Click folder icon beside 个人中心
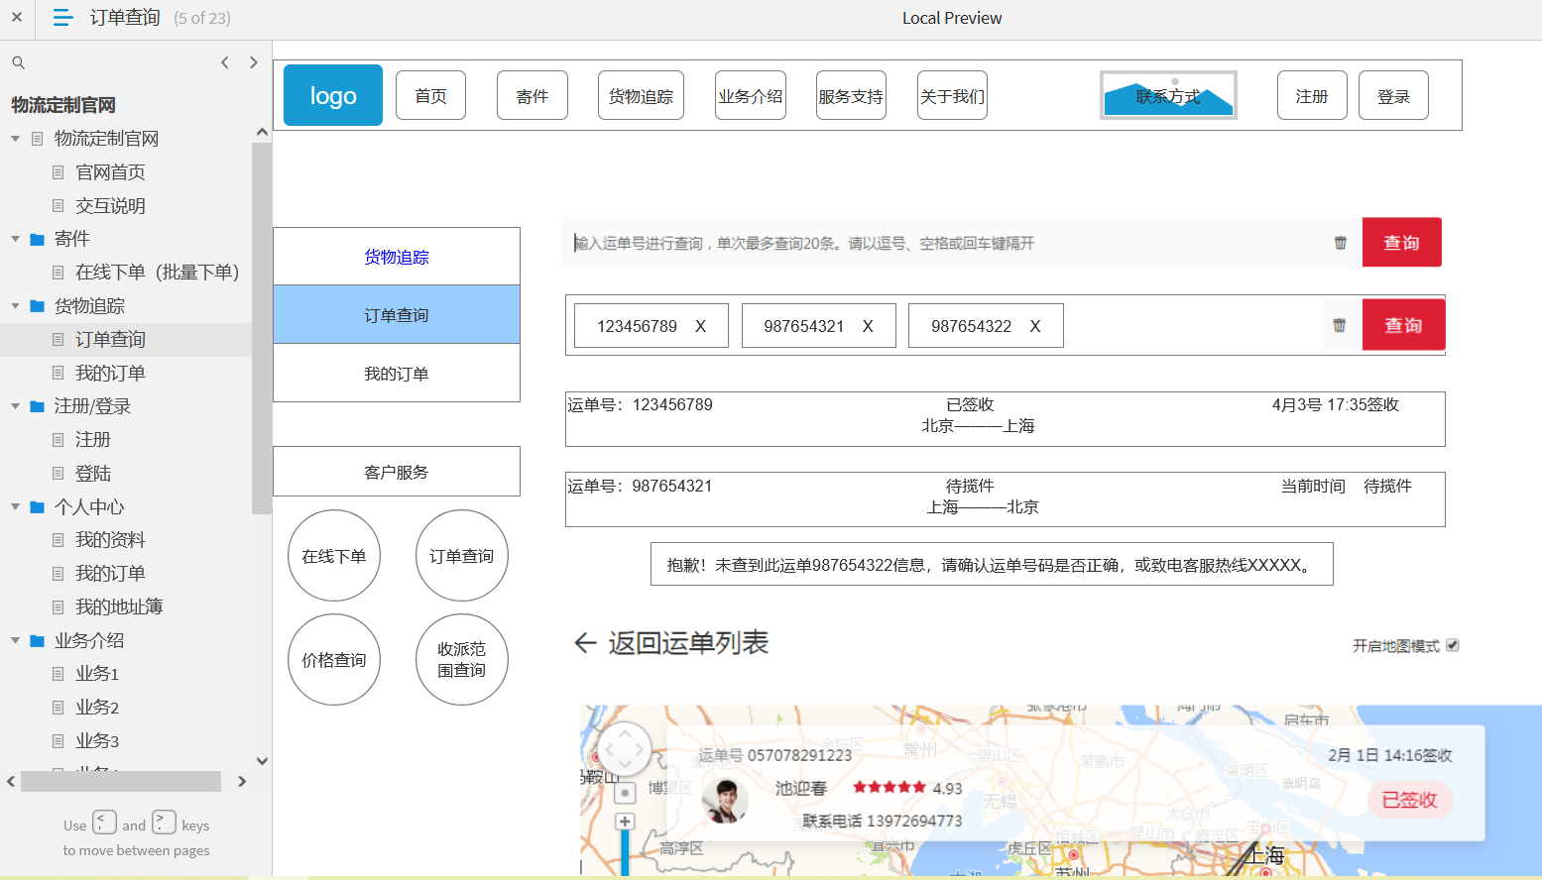This screenshot has width=1542, height=880. (x=38, y=507)
